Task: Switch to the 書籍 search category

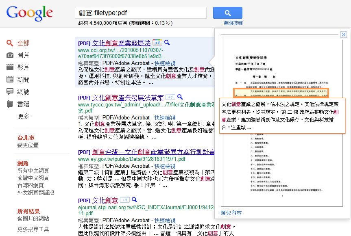Action: pyautogui.click(x=24, y=104)
